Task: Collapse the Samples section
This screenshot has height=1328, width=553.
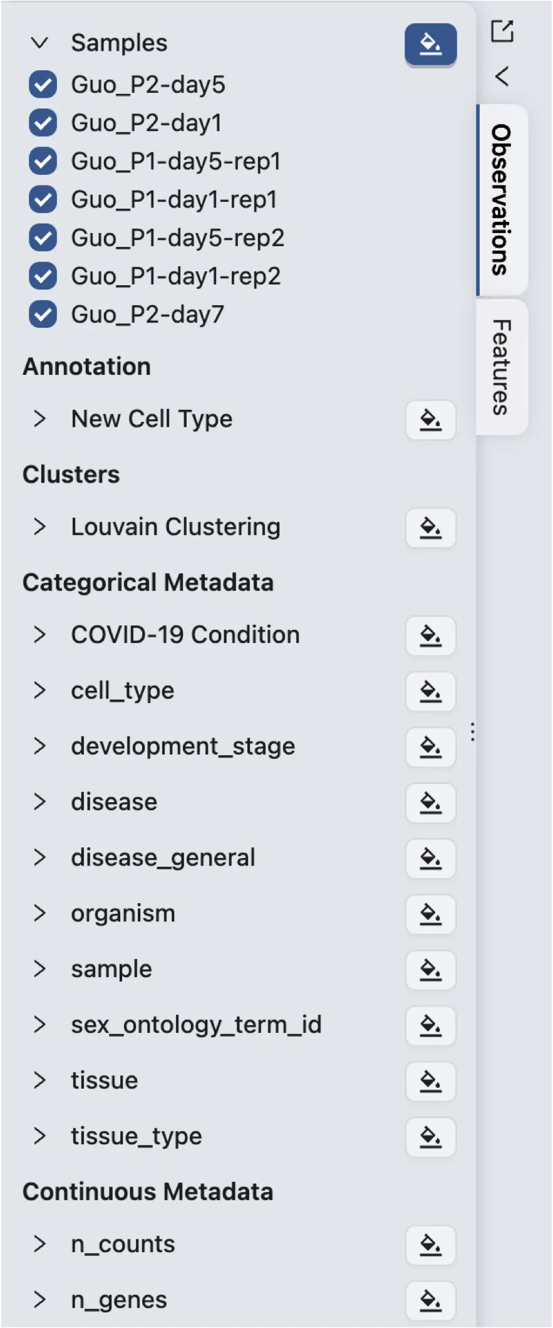Action: pyautogui.click(x=39, y=43)
